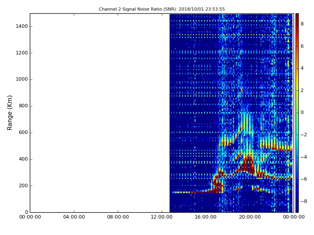Click the strong red echo near 20:00 at 350 km
Viewport: 314px width, 235px height.
point(248,165)
